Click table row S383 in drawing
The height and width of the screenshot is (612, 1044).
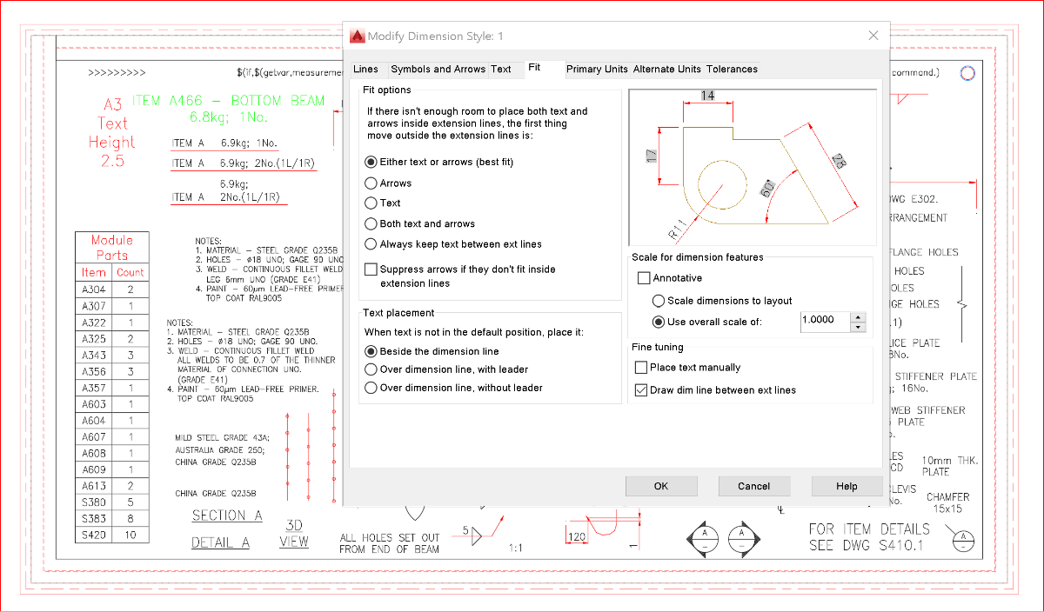pos(111,518)
